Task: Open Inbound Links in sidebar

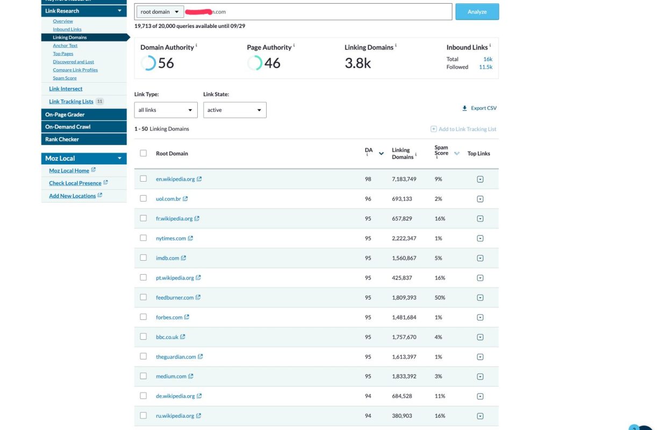Action: click(67, 29)
